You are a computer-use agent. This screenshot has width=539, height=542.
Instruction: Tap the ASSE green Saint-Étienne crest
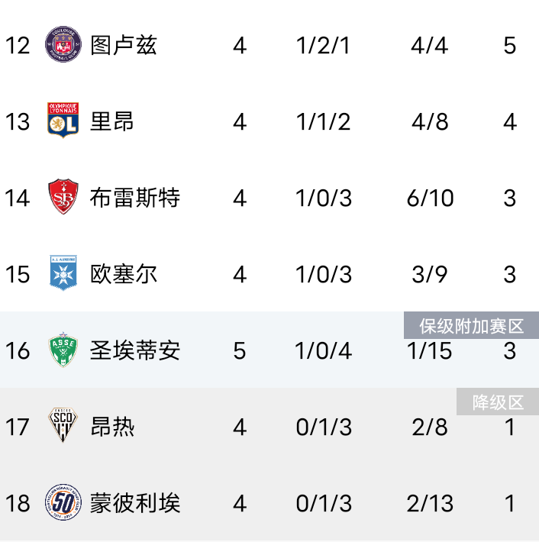(63, 349)
